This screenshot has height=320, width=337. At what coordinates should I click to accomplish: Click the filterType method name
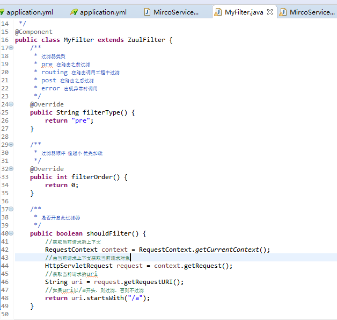point(101,112)
